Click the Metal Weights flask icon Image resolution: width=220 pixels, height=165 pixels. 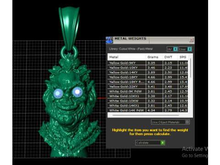[x=109, y=40]
